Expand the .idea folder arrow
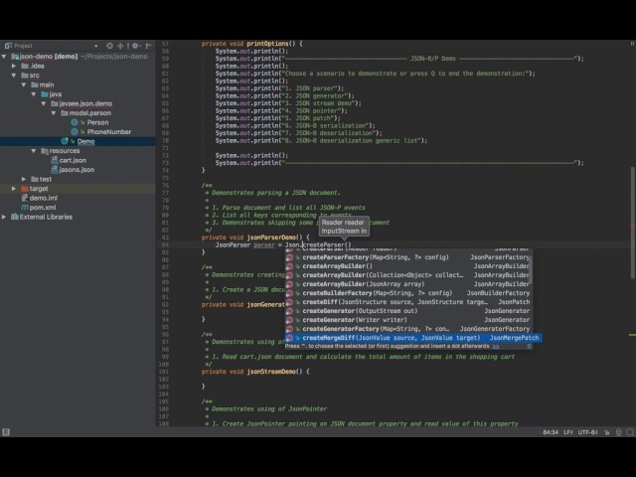Viewport: 636px width, 477px height. pyautogui.click(x=14, y=66)
